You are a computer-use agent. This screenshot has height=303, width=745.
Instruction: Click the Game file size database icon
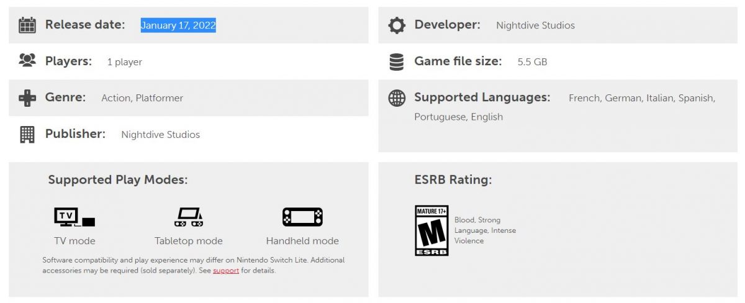tap(397, 61)
